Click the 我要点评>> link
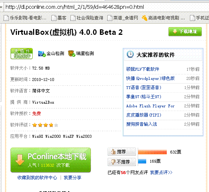Screen dimensions: 209x192 161,173
